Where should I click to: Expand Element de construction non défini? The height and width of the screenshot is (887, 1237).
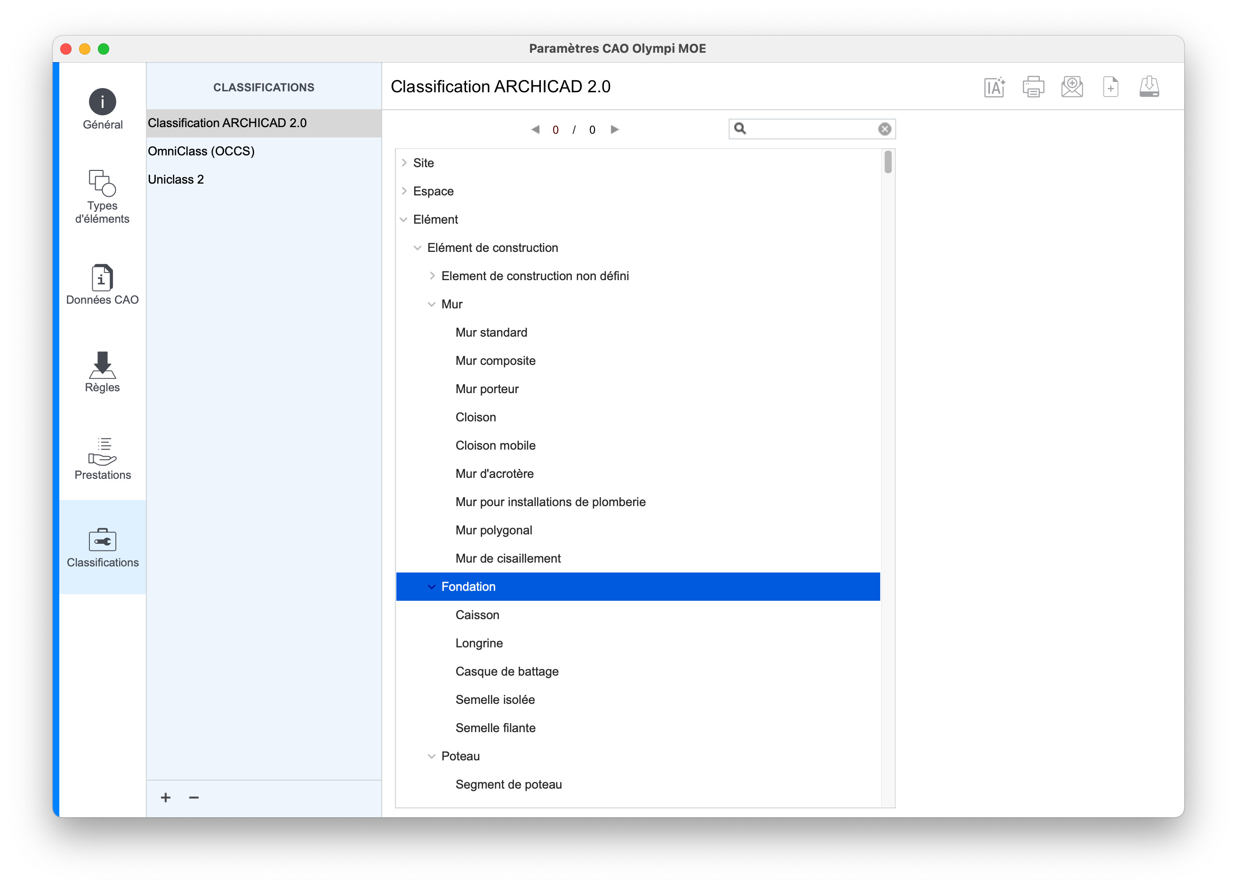pos(432,276)
